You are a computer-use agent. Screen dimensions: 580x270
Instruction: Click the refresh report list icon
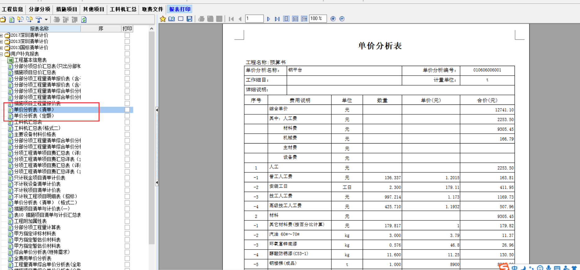[84, 20]
